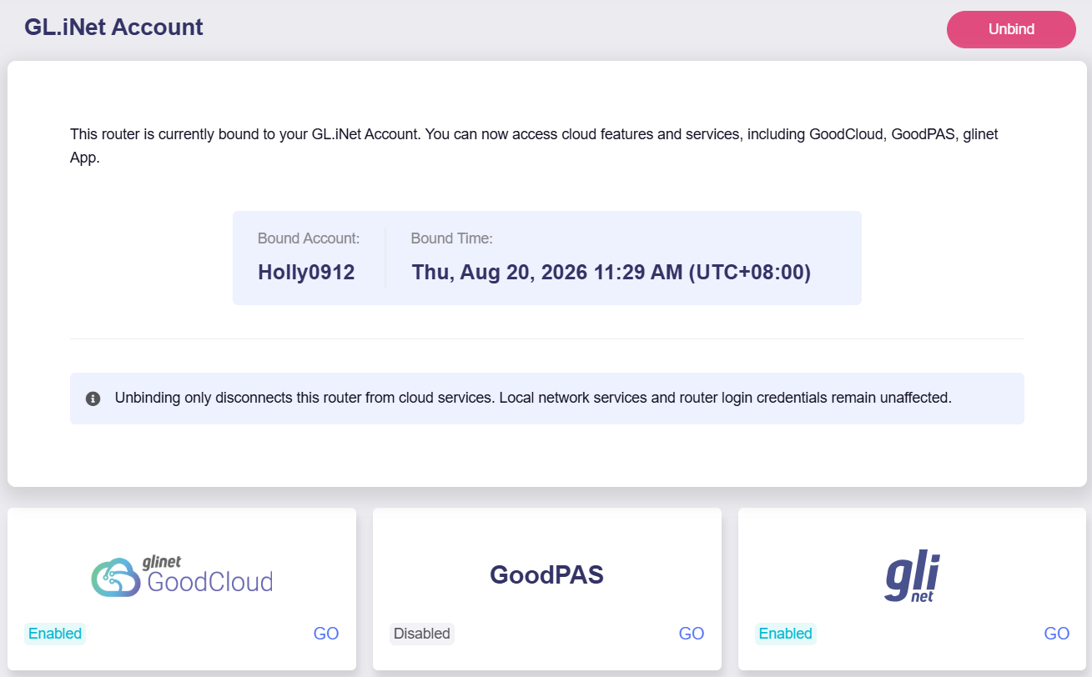Click the bound time Thu, Aug 20, 2026 value
Image resolution: width=1092 pixels, height=677 pixels.
(611, 273)
